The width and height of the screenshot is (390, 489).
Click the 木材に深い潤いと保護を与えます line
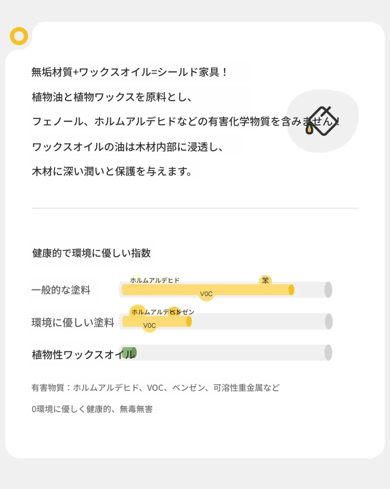pos(112,171)
